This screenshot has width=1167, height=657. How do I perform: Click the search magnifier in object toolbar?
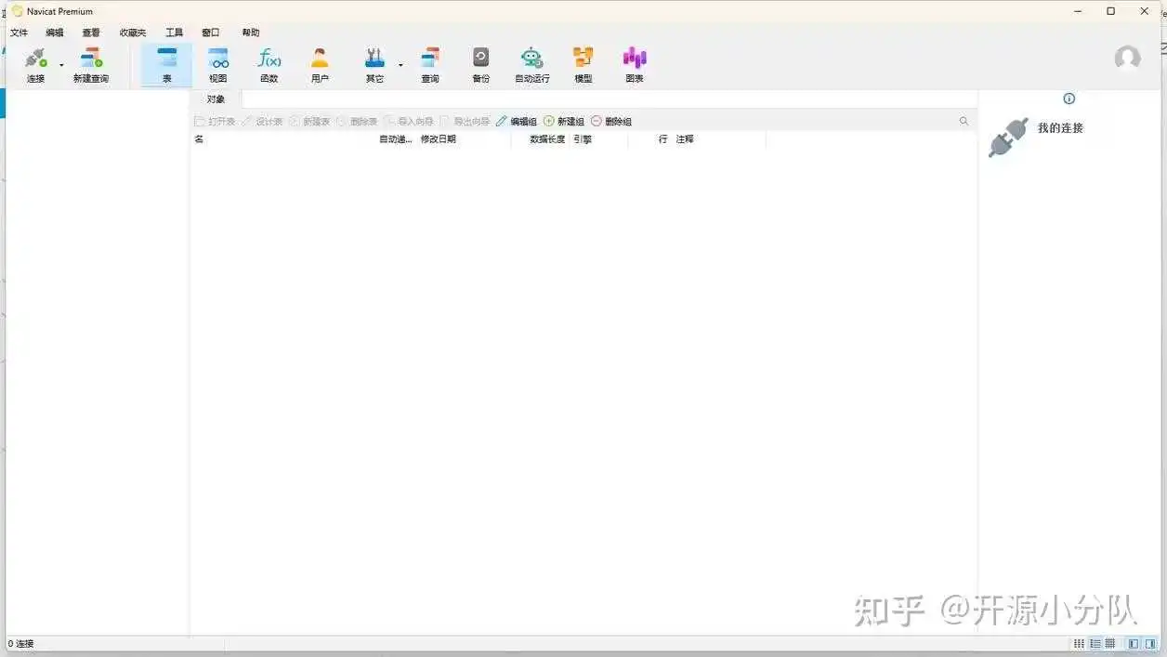[x=964, y=122]
